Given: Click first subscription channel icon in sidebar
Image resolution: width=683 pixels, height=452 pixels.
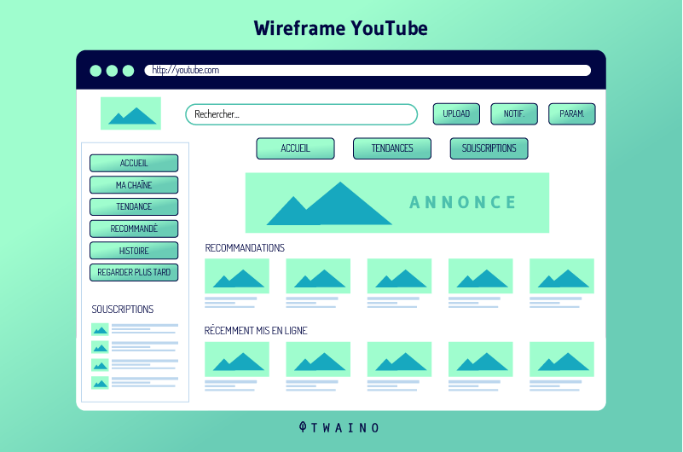Looking at the screenshot, I should pos(100,330).
